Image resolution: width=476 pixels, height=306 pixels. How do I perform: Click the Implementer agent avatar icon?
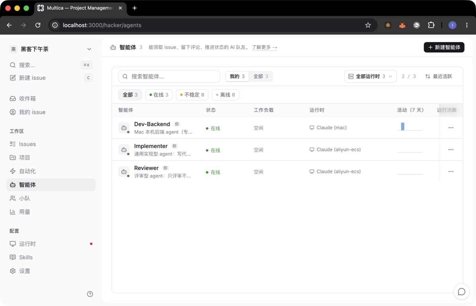pyautogui.click(x=124, y=150)
